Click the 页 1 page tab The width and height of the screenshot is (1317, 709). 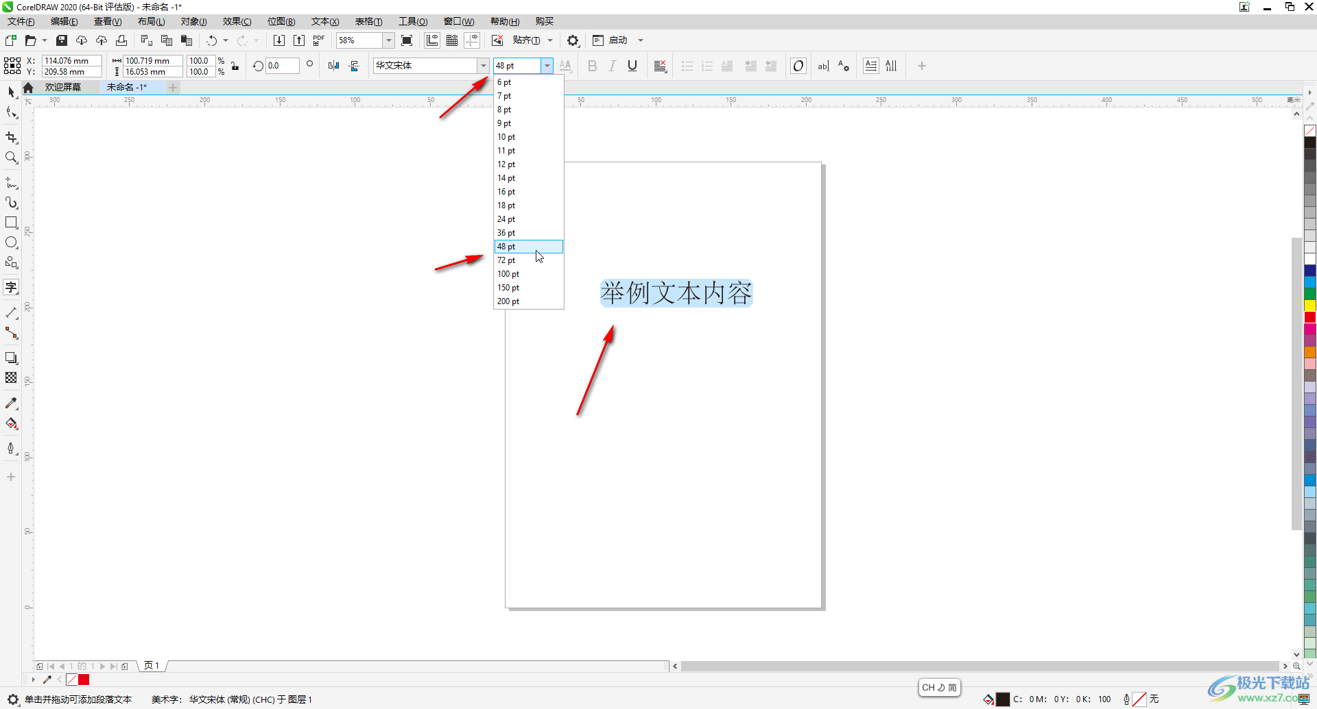pos(152,665)
